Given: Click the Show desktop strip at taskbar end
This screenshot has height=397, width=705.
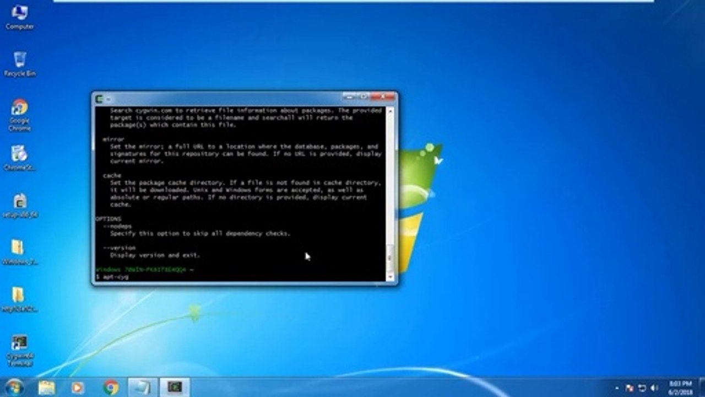Looking at the screenshot, I should 701,388.
